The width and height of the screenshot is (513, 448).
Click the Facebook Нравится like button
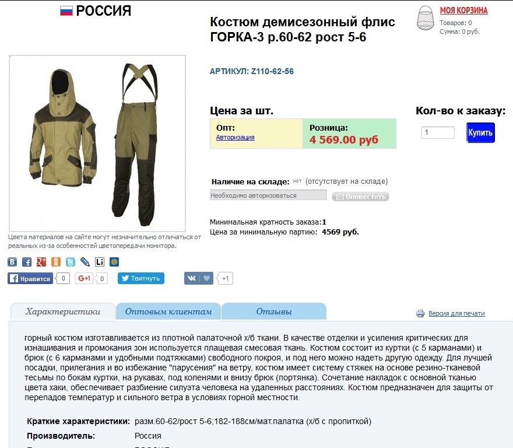pyautogui.click(x=30, y=278)
